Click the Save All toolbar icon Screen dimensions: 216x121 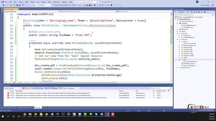click(20, 5)
